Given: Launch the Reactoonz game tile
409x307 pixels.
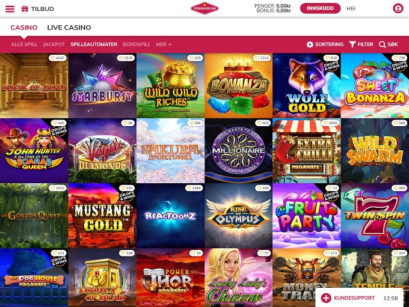Looking at the screenshot, I should (170, 216).
